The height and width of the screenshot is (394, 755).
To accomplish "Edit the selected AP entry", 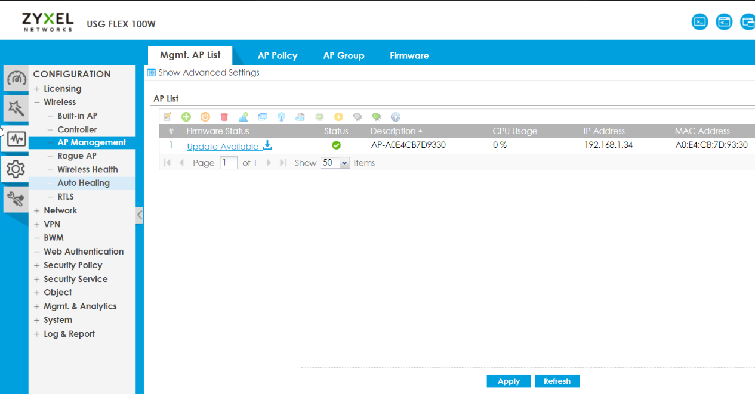I will coord(167,116).
